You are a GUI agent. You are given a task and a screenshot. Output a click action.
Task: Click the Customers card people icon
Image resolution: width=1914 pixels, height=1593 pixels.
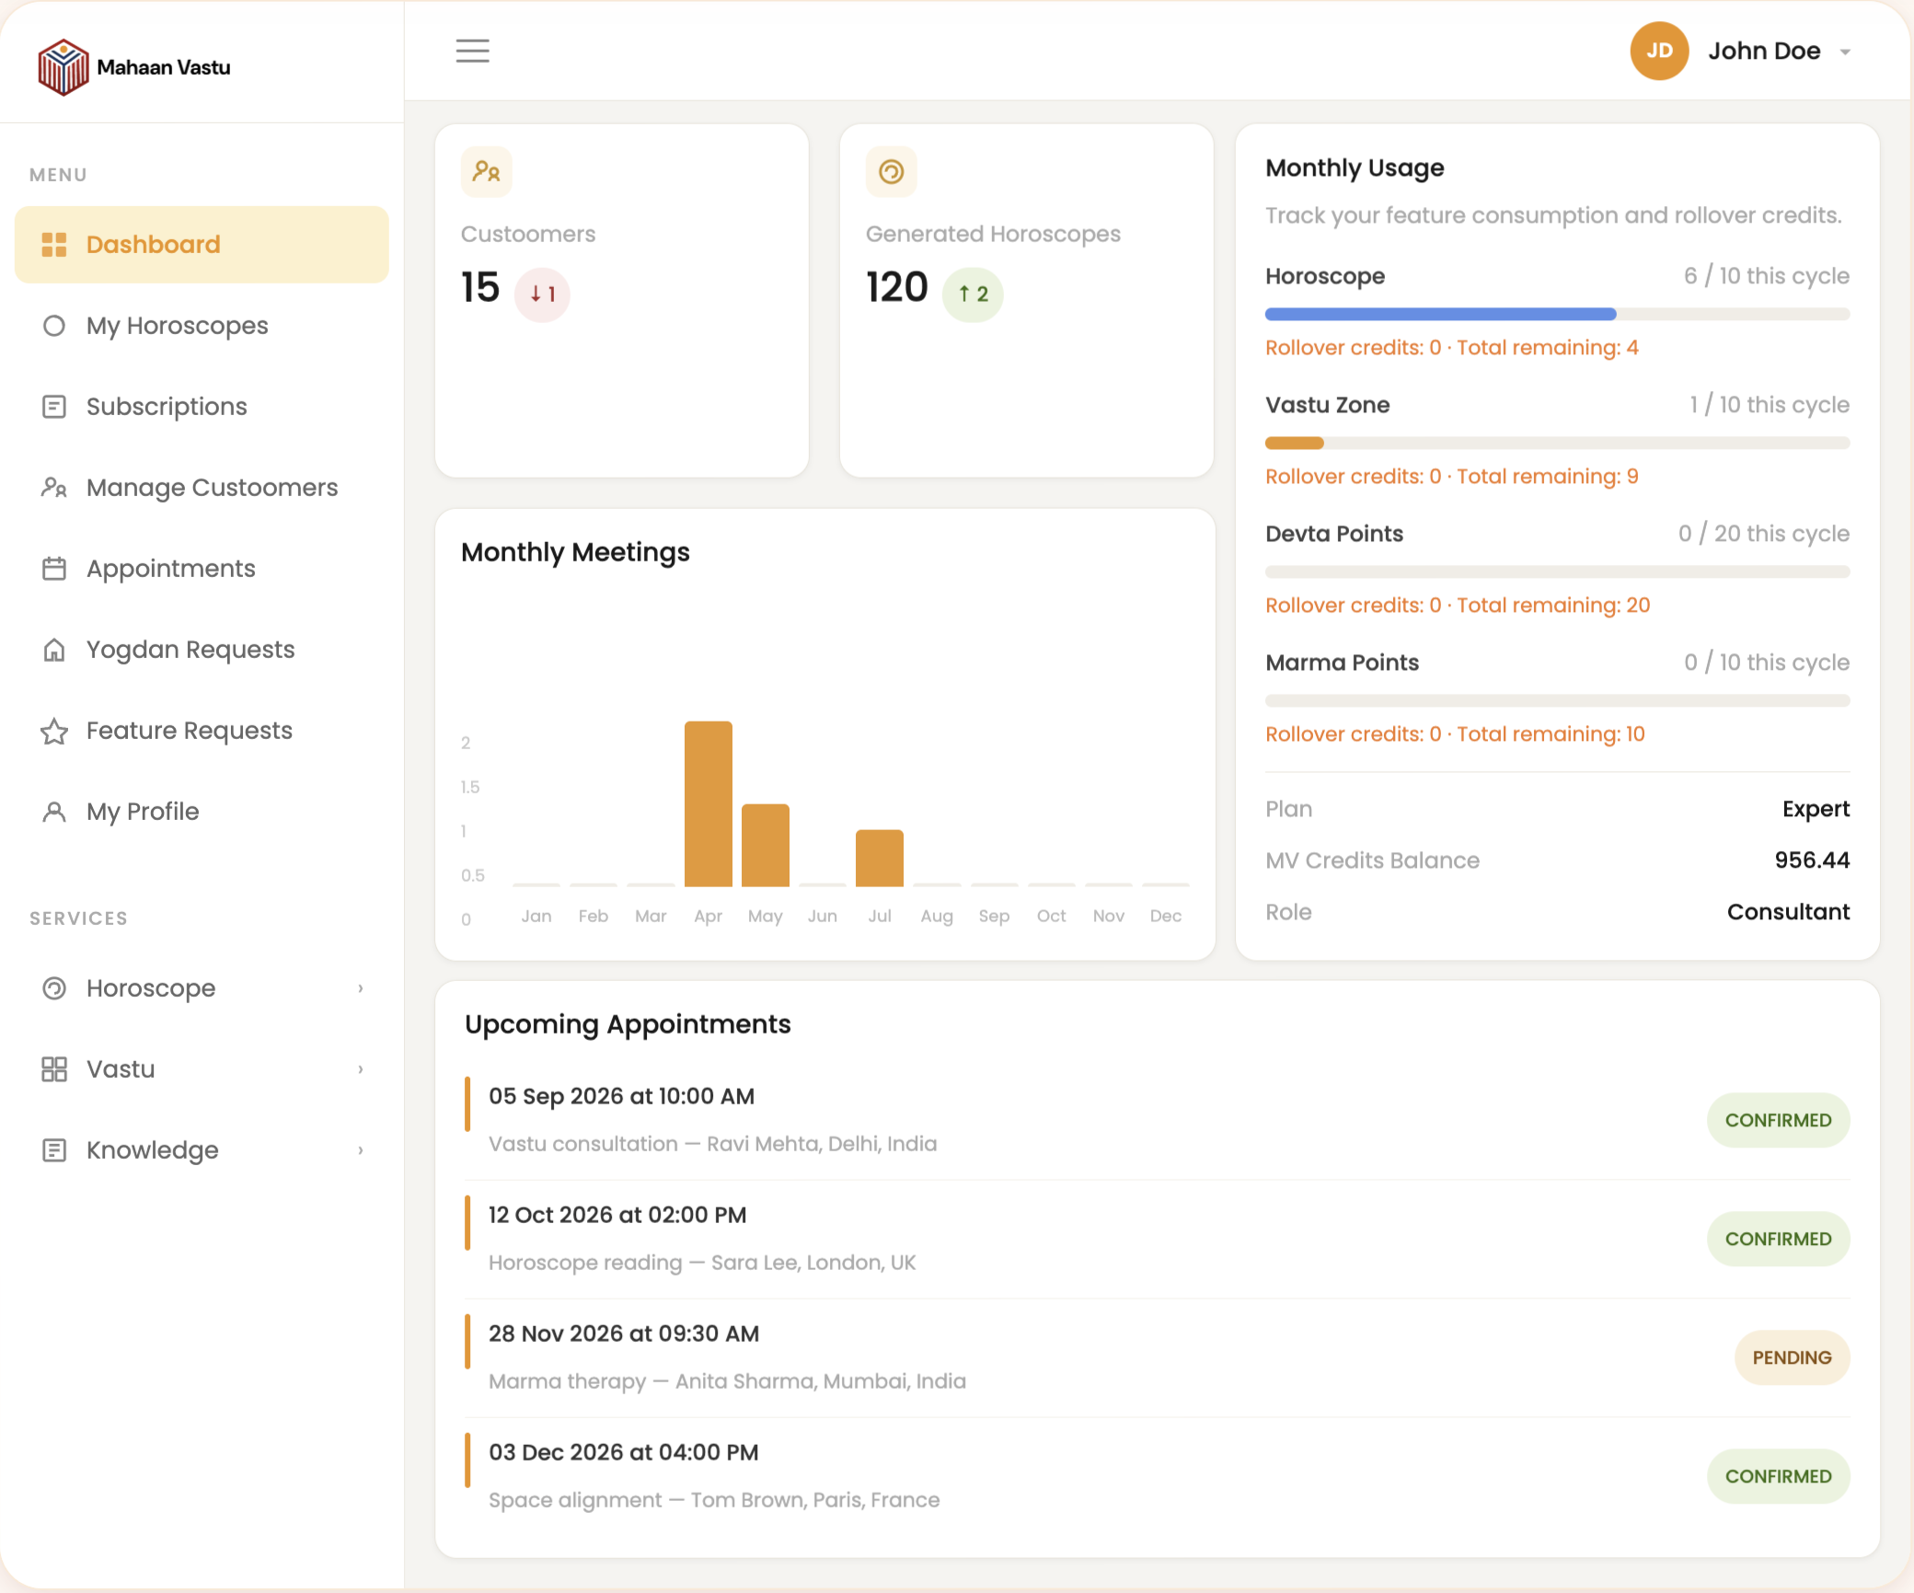pyautogui.click(x=486, y=171)
